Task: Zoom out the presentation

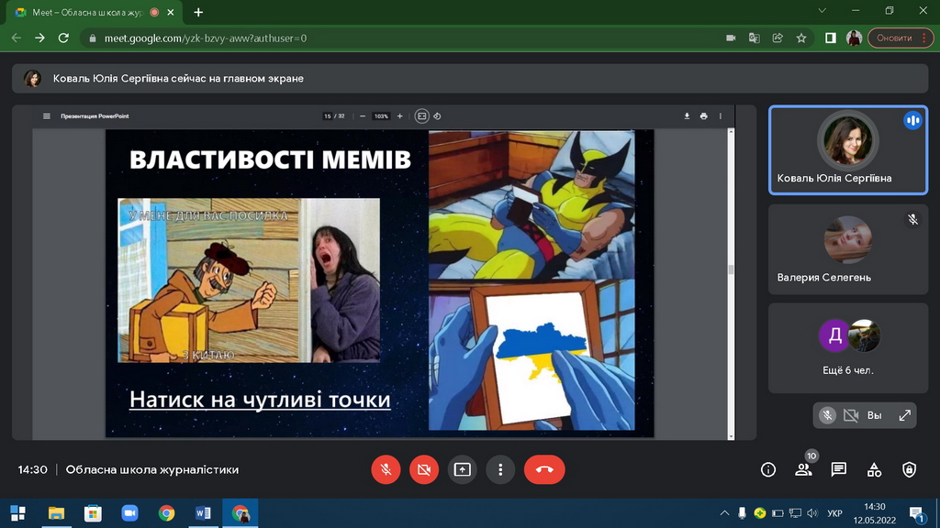Action: (x=363, y=116)
